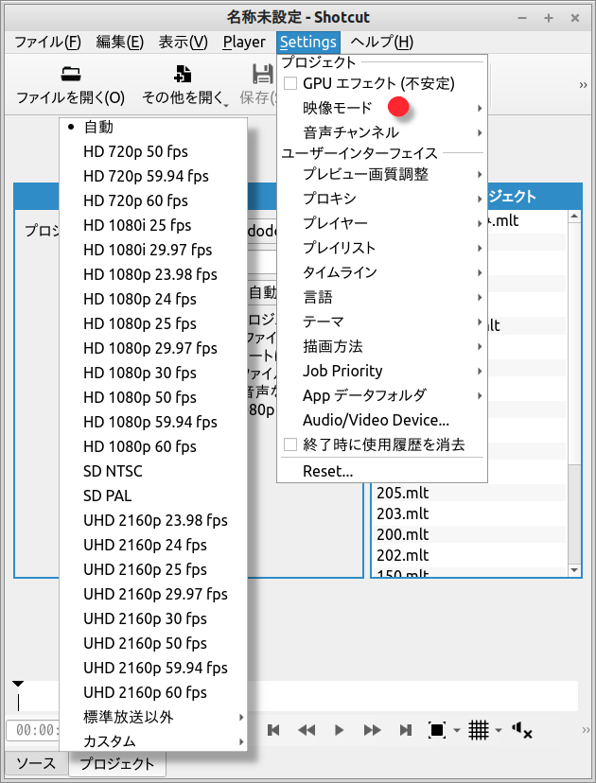The image size is (596, 783).
Task: Select the 自動 video mode option
Action: coord(98,127)
